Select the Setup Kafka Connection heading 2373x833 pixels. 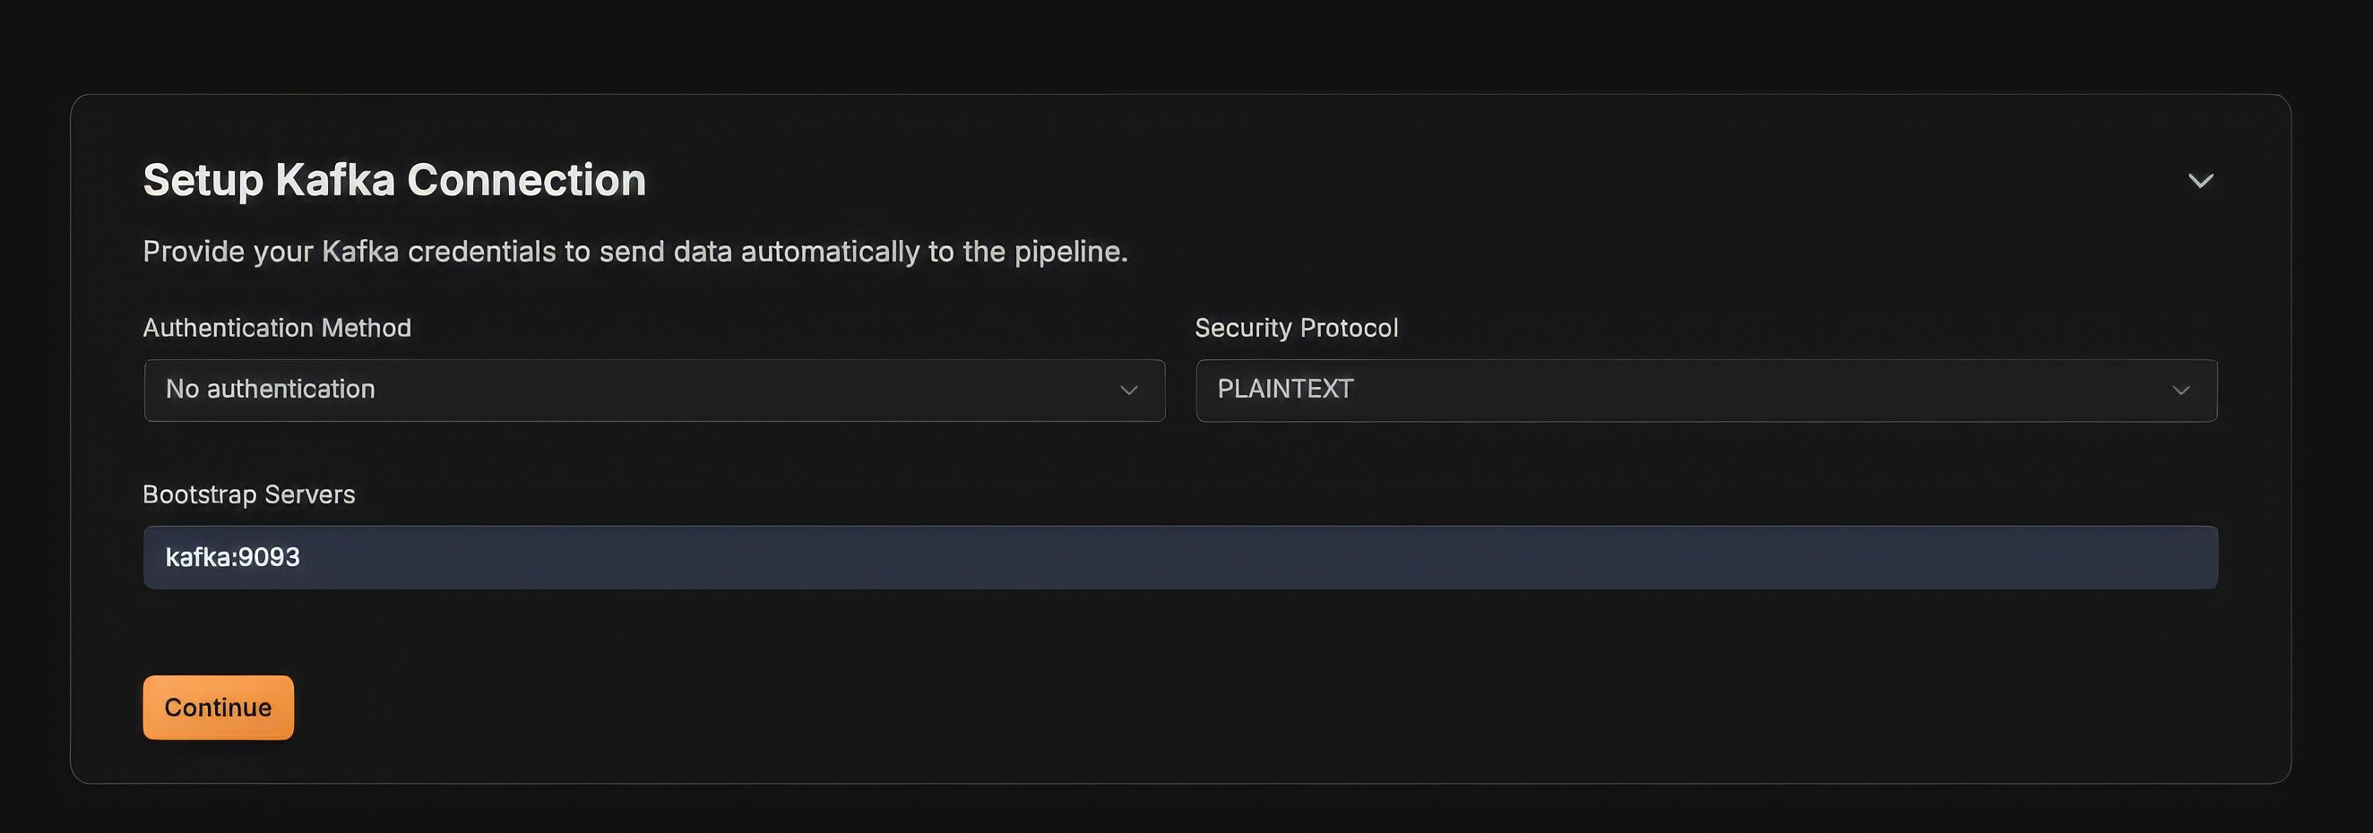394,179
